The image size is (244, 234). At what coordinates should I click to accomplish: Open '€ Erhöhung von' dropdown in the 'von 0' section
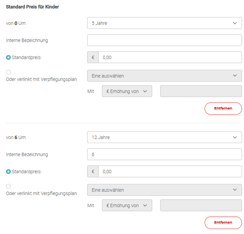[127, 91]
